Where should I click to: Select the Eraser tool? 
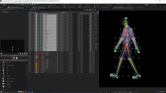32,5
